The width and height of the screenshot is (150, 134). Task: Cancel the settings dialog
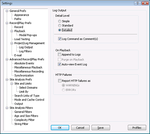tap(80, 128)
